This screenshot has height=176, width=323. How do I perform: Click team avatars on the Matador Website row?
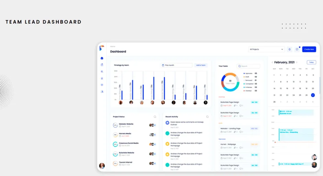point(153,125)
